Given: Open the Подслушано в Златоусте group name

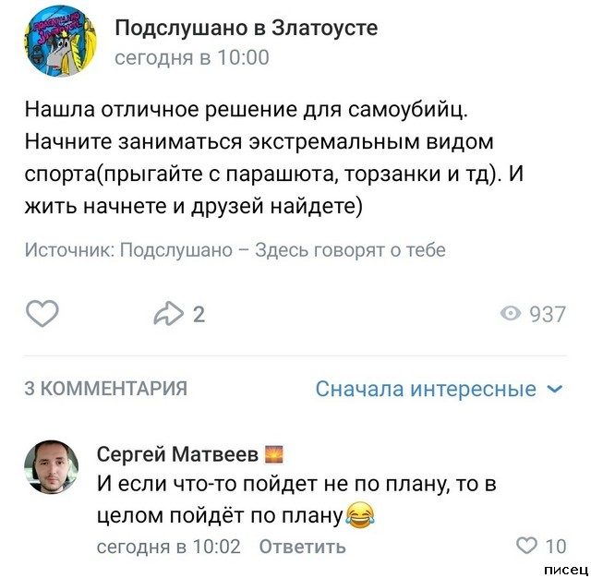Looking at the screenshot, I should click(246, 28).
